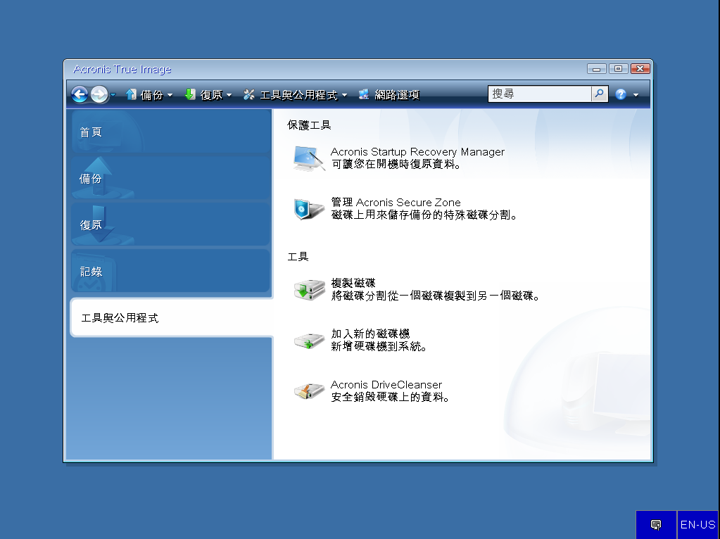The width and height of the screenshot is (720, 539).
Task: Click 備份 text in the toolbar
Action: pyautogui.click(x=152, y=95)
